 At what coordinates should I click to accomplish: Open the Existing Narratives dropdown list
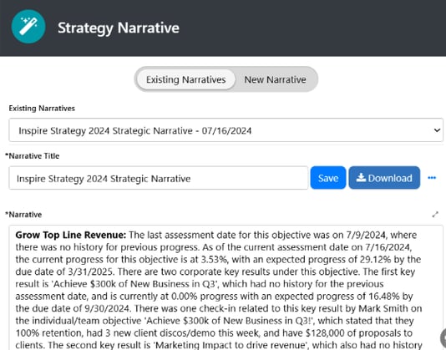point(226,130)
